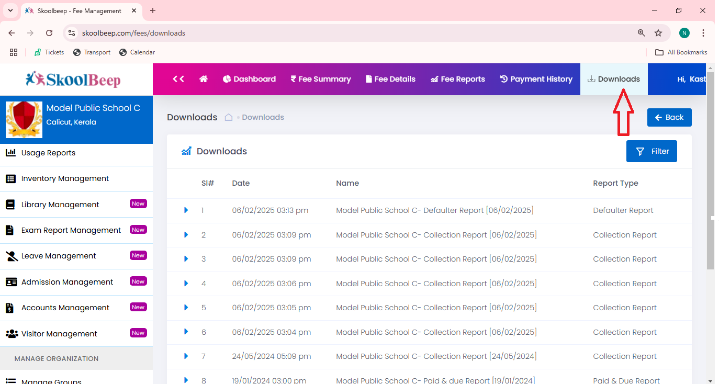Click the Exam Report document icon

(x=9, y=230)
